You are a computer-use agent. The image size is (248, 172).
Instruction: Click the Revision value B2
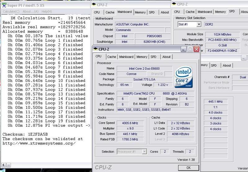pos(187,104)
